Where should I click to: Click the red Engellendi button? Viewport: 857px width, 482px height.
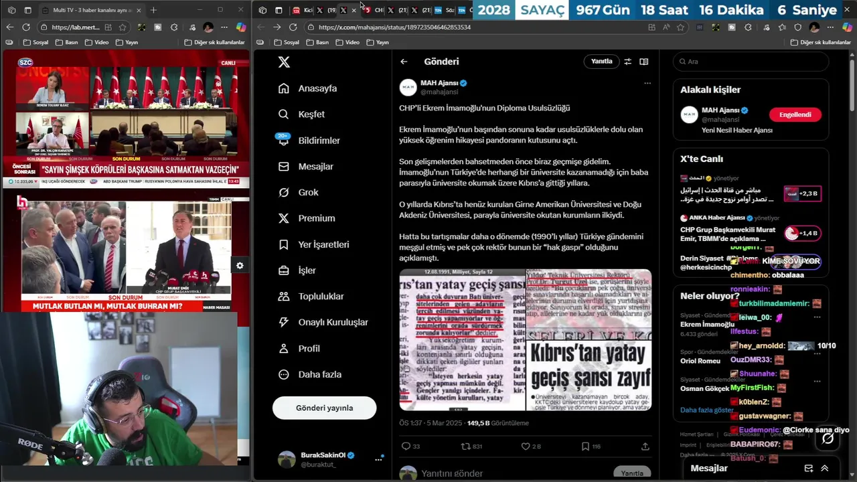[795, 114]
